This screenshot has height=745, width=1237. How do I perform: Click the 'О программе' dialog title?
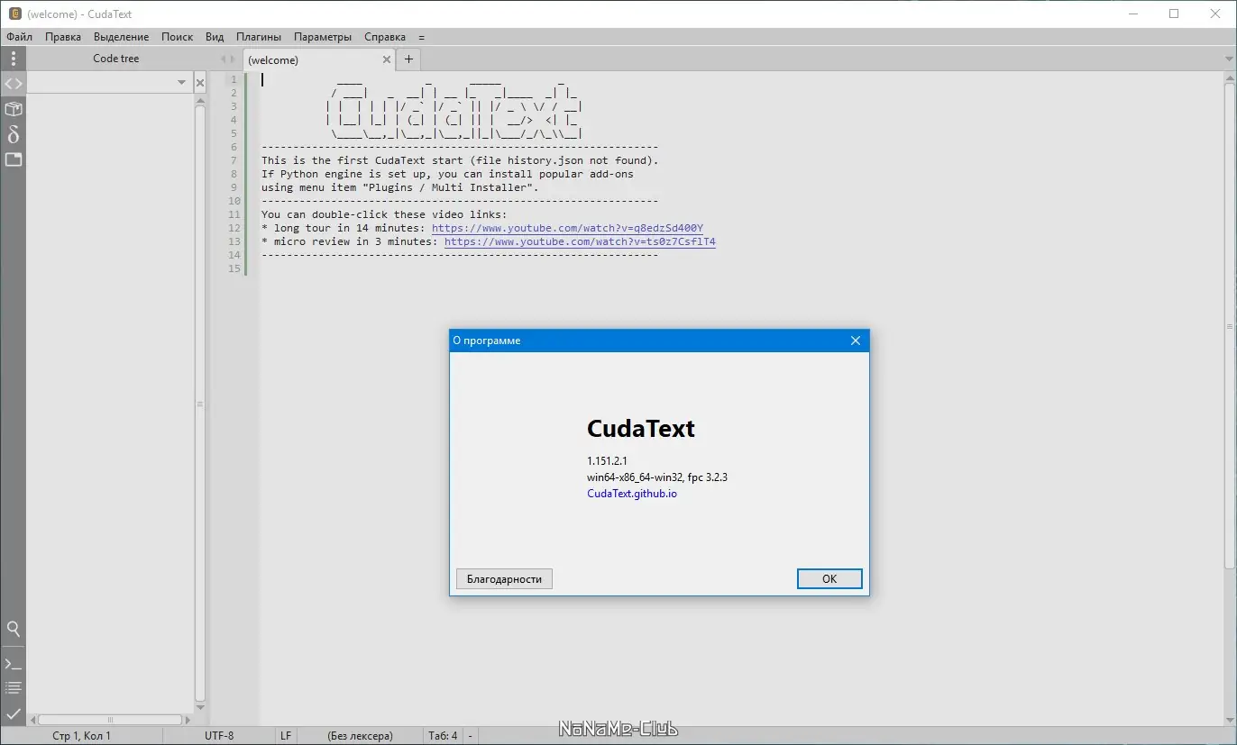point(487,341)
